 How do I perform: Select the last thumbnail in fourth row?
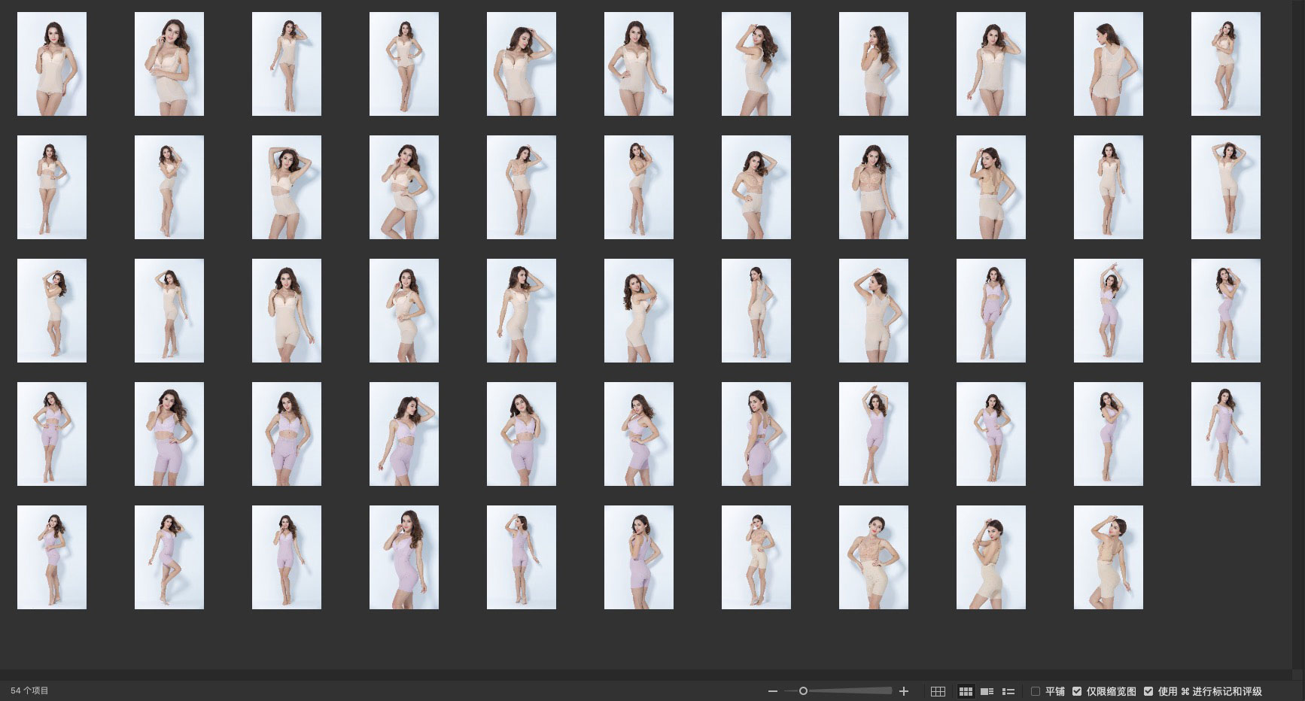[1225, 434]
